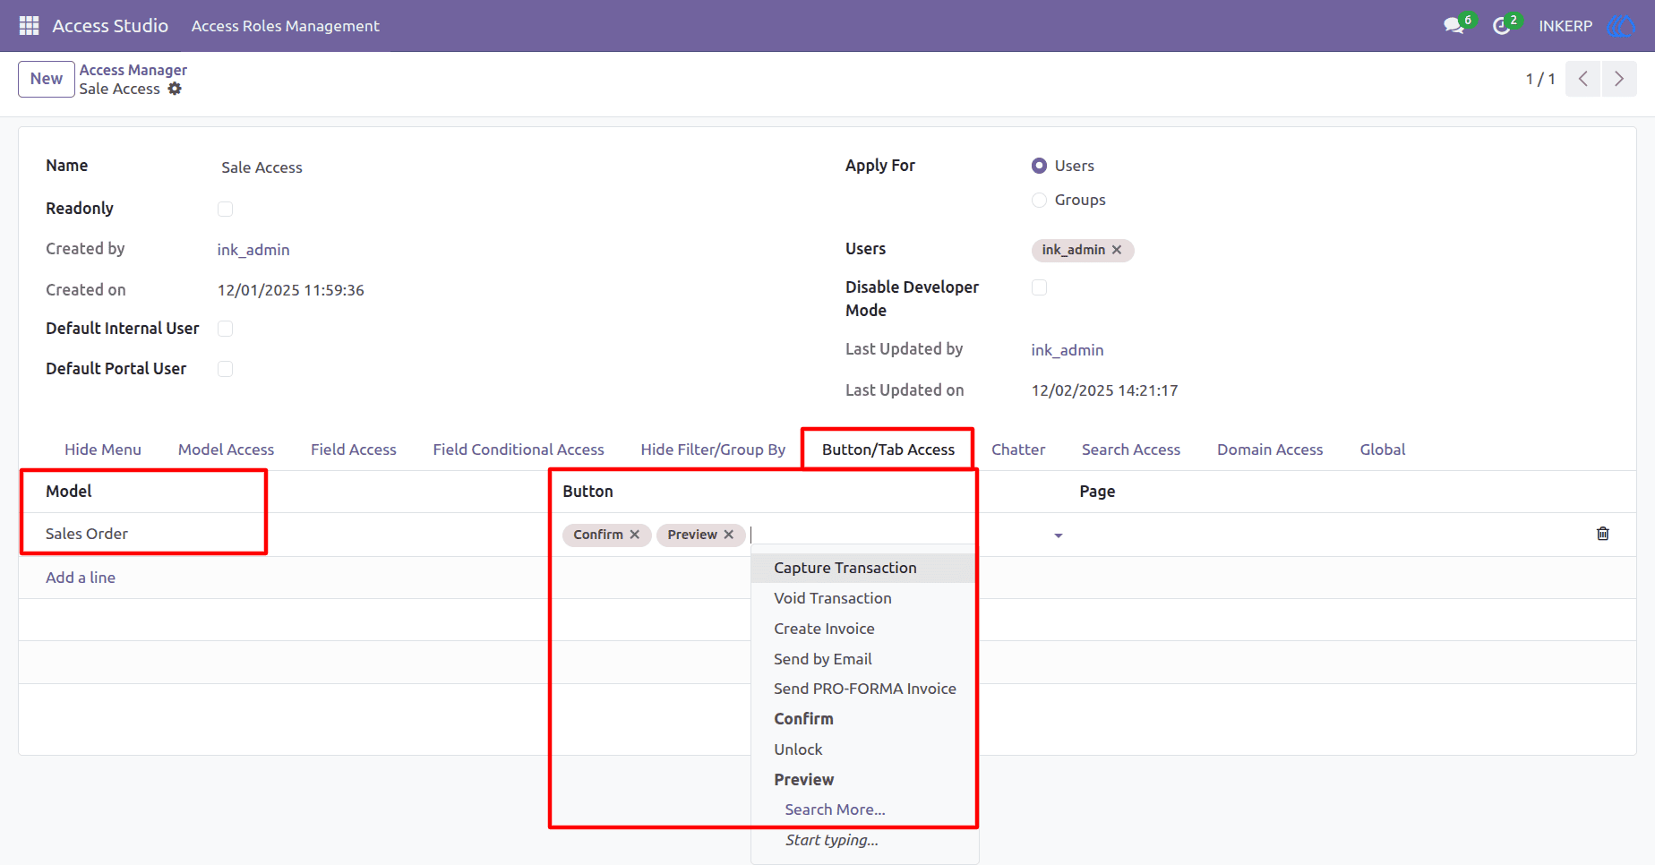This screenshot has width=1655, height=865.
Task: Go to the previous record arrow
Action: pyautogui.click(x=1583, y=79)
